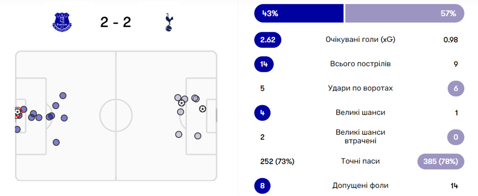Click the lowest dark-blue shot dot on the pitch
Image resolution: width=478 pixels, height=196 pixels.
pyautogui.click(x=56, y=142)
